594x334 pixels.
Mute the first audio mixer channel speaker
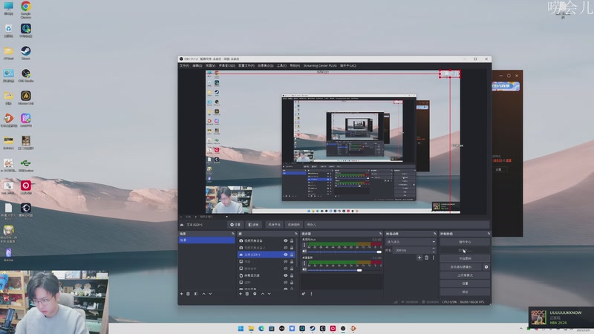tap(304, 252)
